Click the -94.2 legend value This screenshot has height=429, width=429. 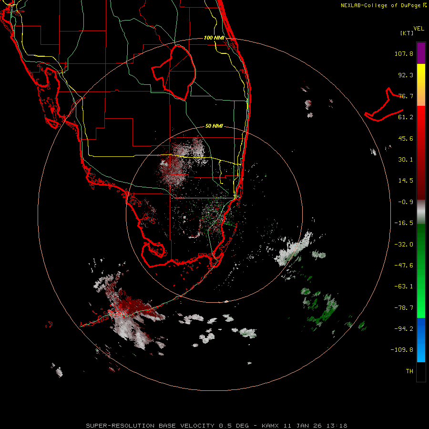pos(404,329)
